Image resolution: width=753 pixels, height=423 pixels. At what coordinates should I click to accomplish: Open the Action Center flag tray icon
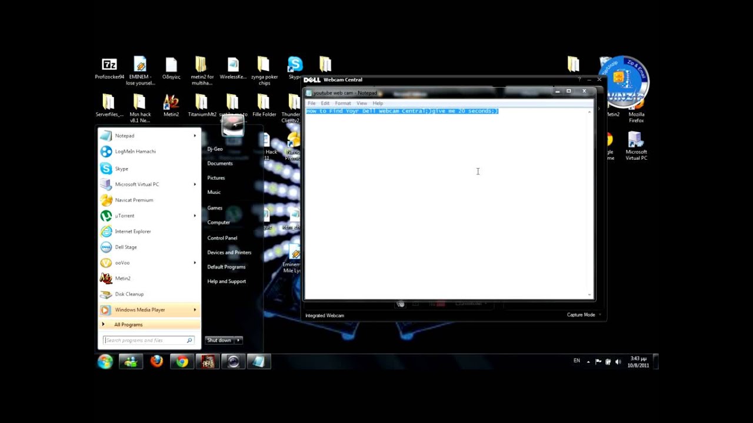[598, 362]
